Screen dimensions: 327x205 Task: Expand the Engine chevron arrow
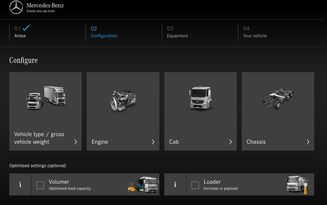coord(153,142)
